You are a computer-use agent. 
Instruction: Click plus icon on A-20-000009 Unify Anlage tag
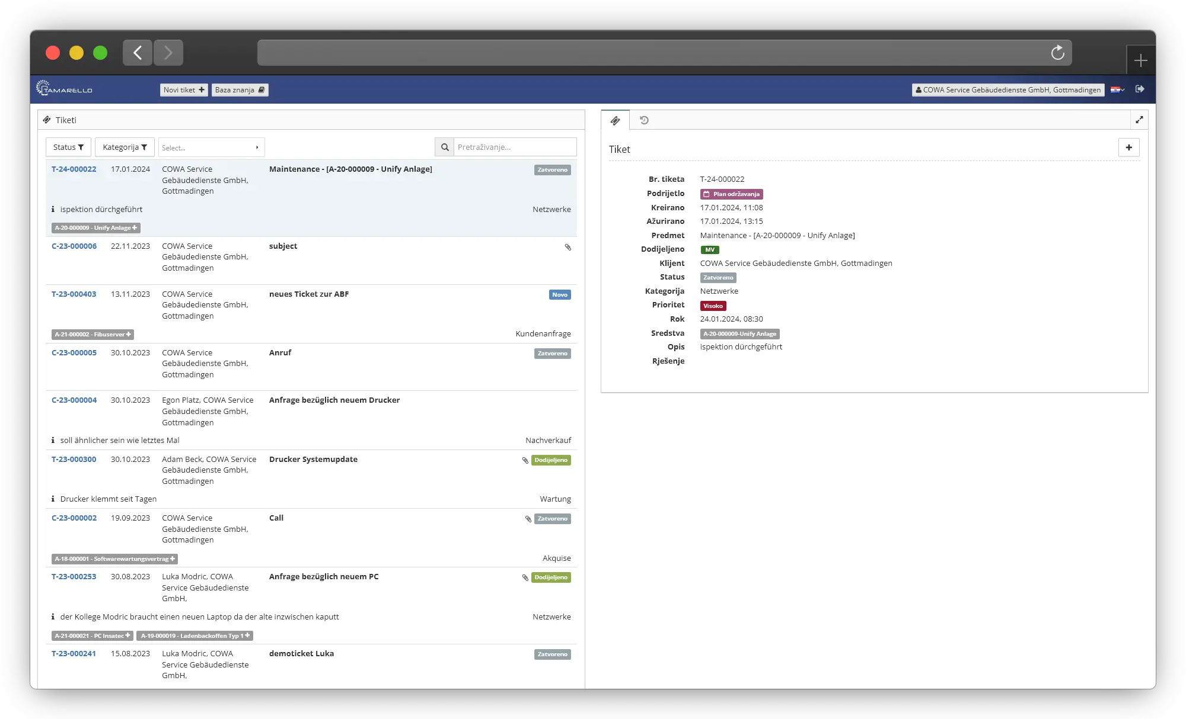click(x=135, y=227)
